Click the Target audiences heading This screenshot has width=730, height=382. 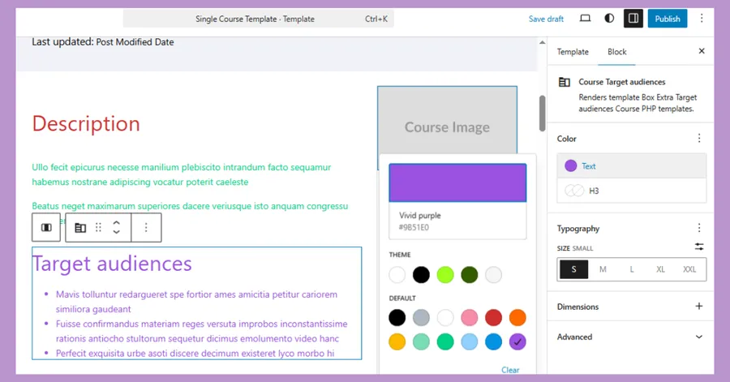click(112, 264)
